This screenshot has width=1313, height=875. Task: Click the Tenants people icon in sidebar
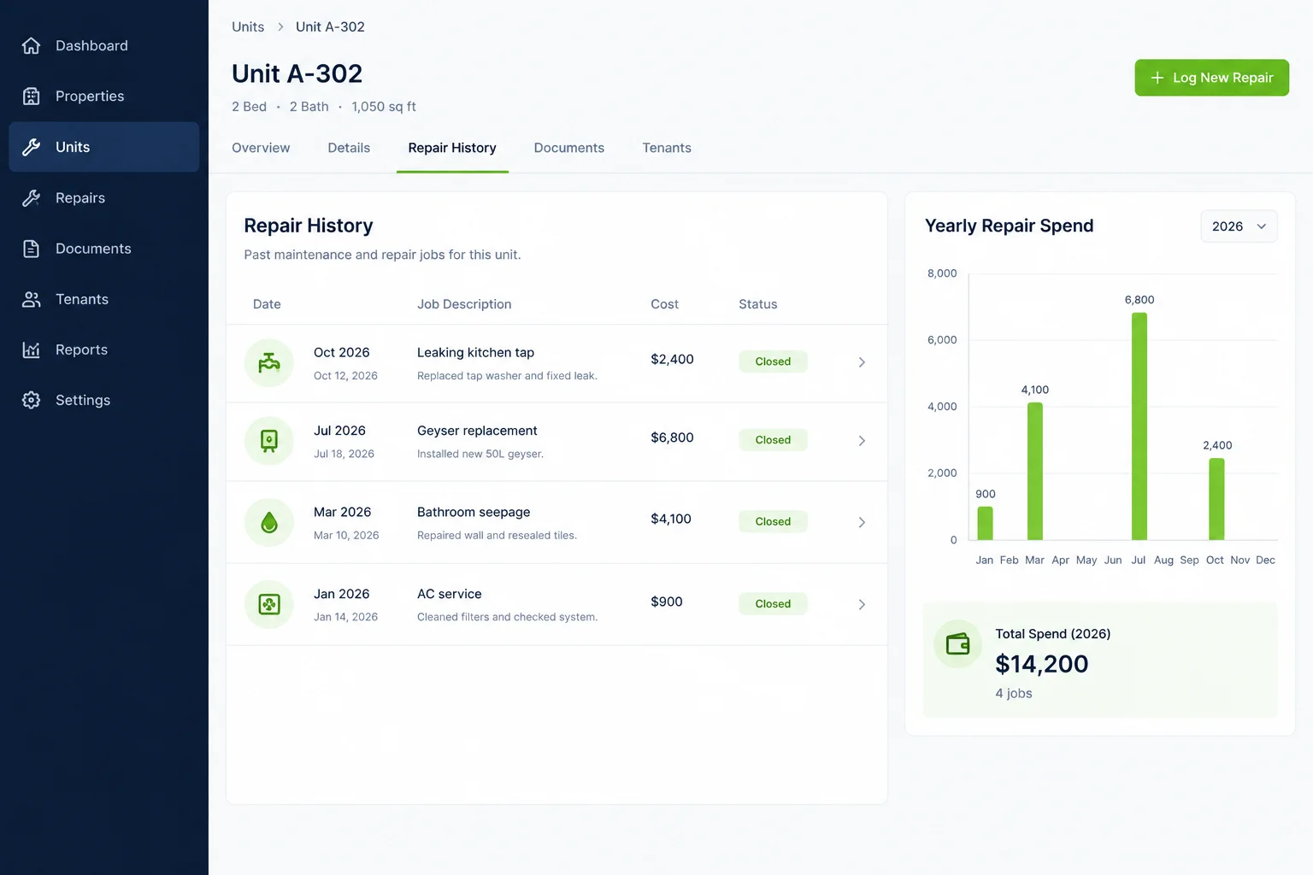(32, 299)
